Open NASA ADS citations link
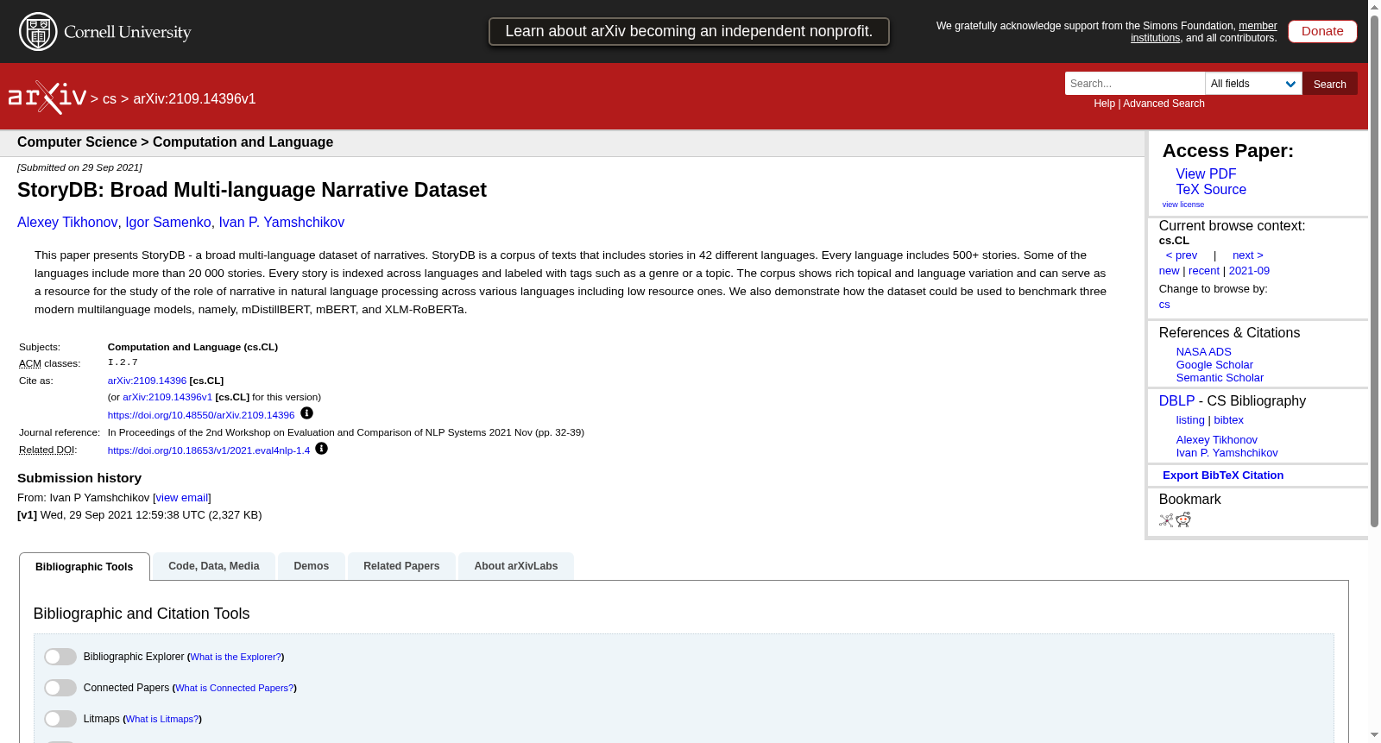The image size is (1381, 743). pyautogui.click(x=1204, y=352)
